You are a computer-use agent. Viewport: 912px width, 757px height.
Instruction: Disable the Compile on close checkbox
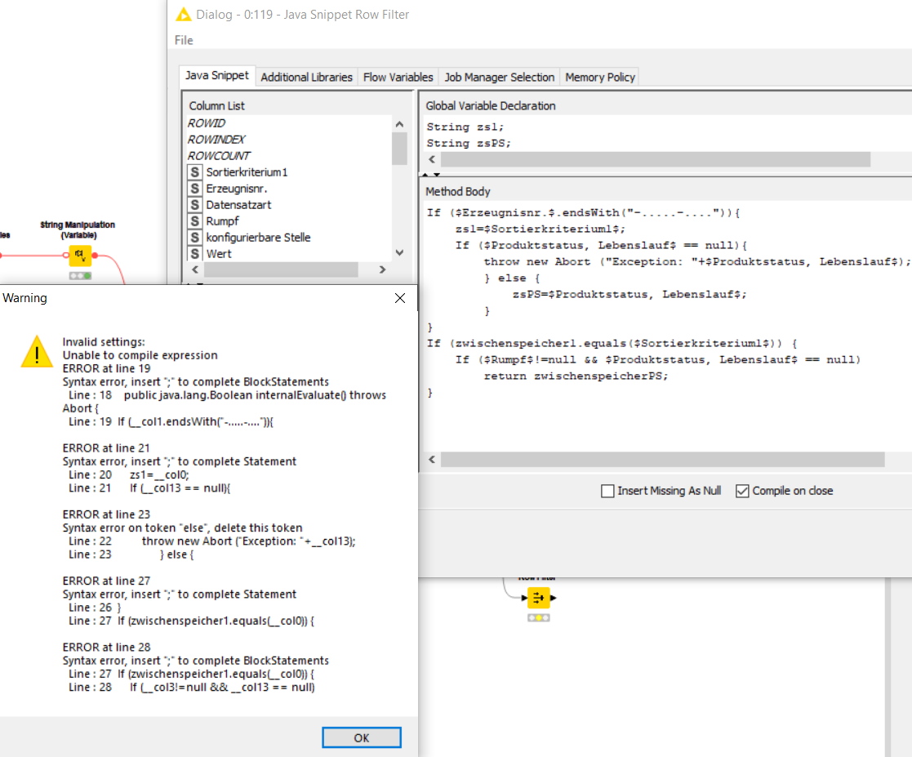742,491
